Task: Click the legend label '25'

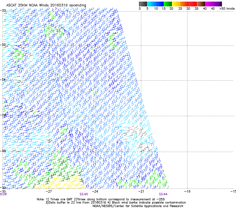Action: point(180,9)
